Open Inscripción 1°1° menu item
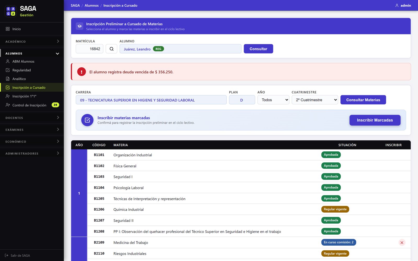This screenshot has height=261, width=418. click(32, 96)
